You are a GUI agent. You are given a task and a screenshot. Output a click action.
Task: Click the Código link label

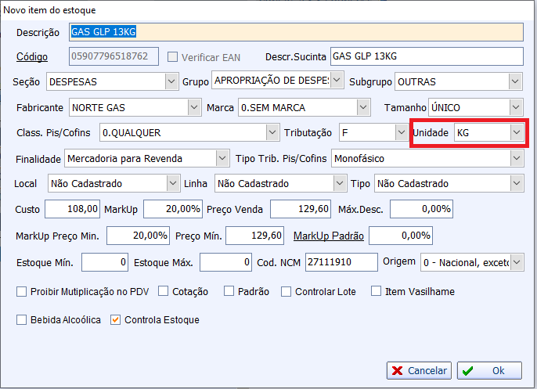[32, 57]
